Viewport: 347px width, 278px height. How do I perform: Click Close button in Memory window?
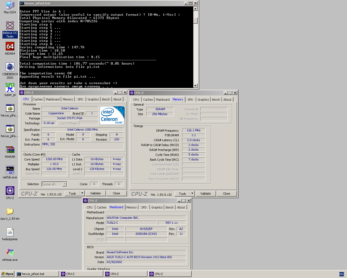pos(227,194)
